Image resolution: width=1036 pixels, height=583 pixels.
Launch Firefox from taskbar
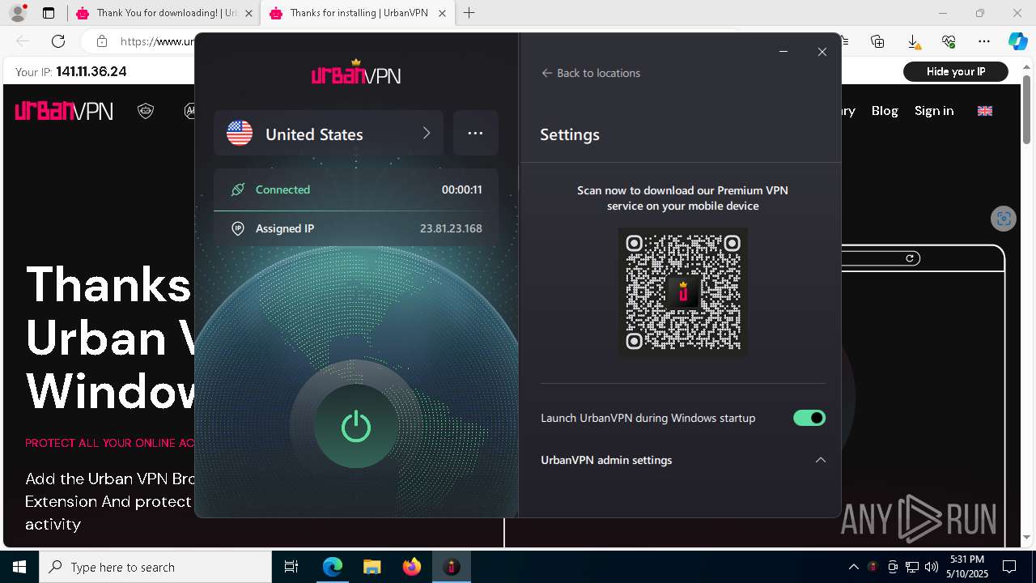412,567
